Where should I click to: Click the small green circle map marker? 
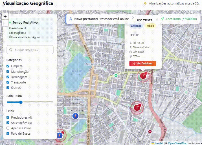point(116,76)
